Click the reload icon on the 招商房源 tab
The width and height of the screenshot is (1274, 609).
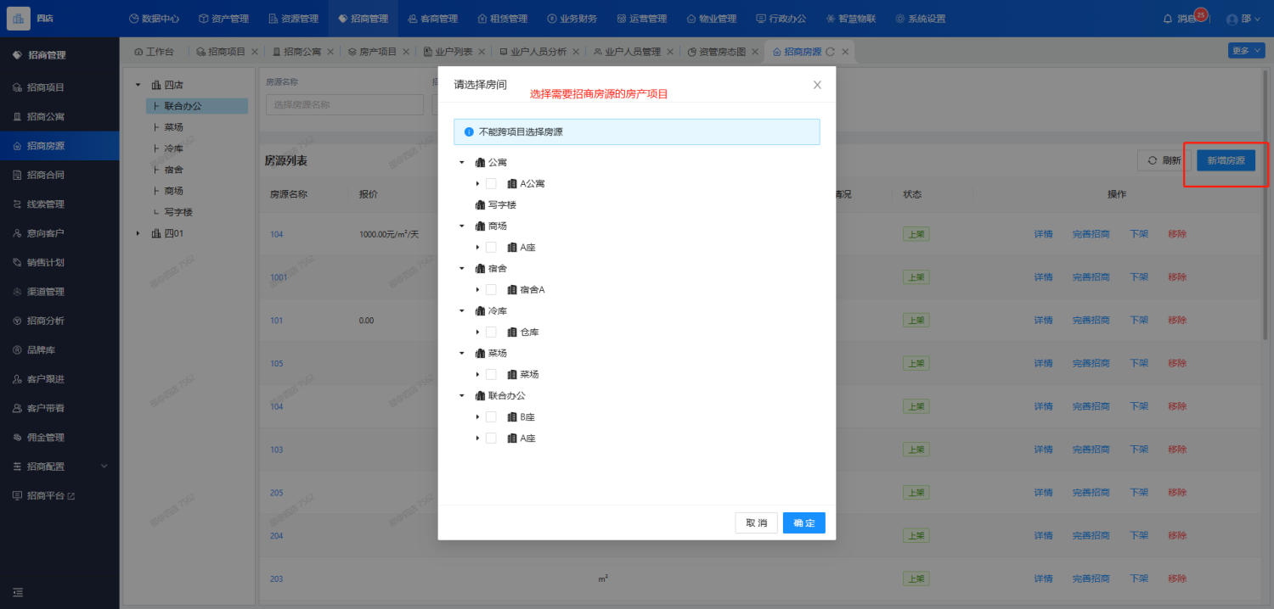coord(830,52)
